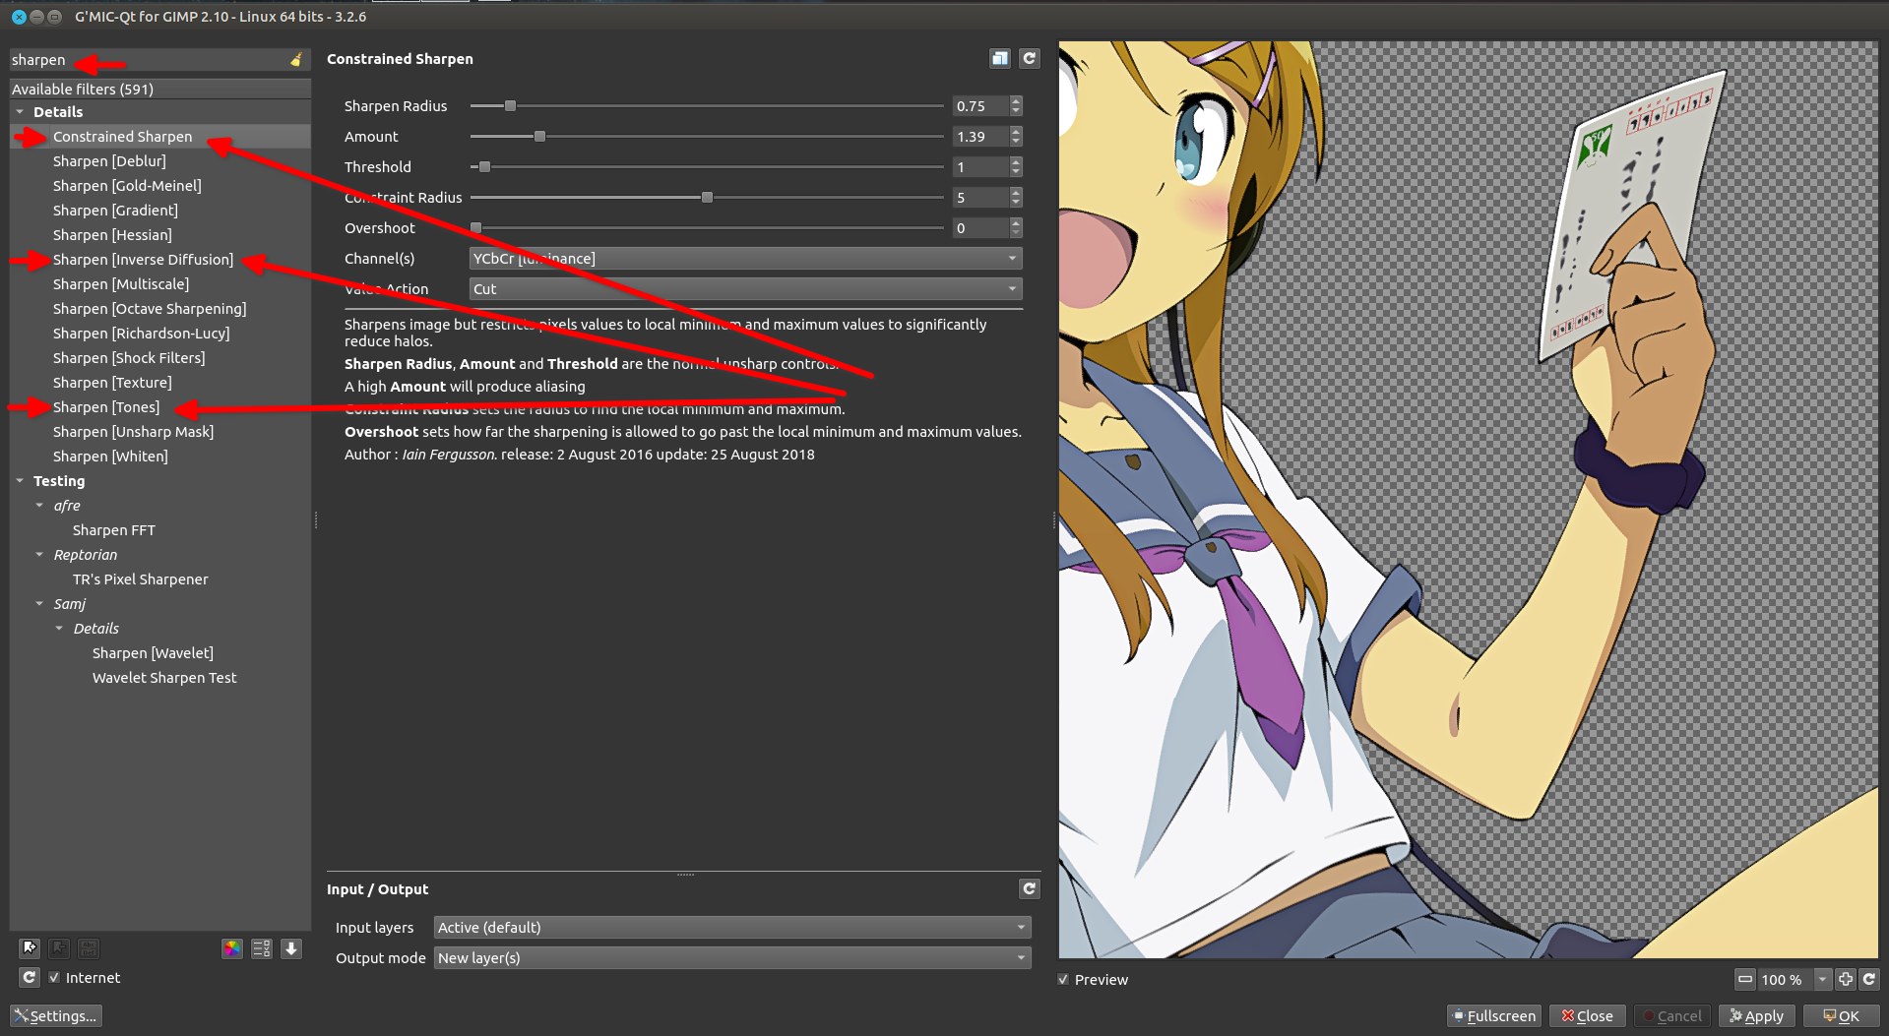Increase the Constraint Radius value stepper
The height and width of the screenshot is (1036, 1889).
[1016, 193]
